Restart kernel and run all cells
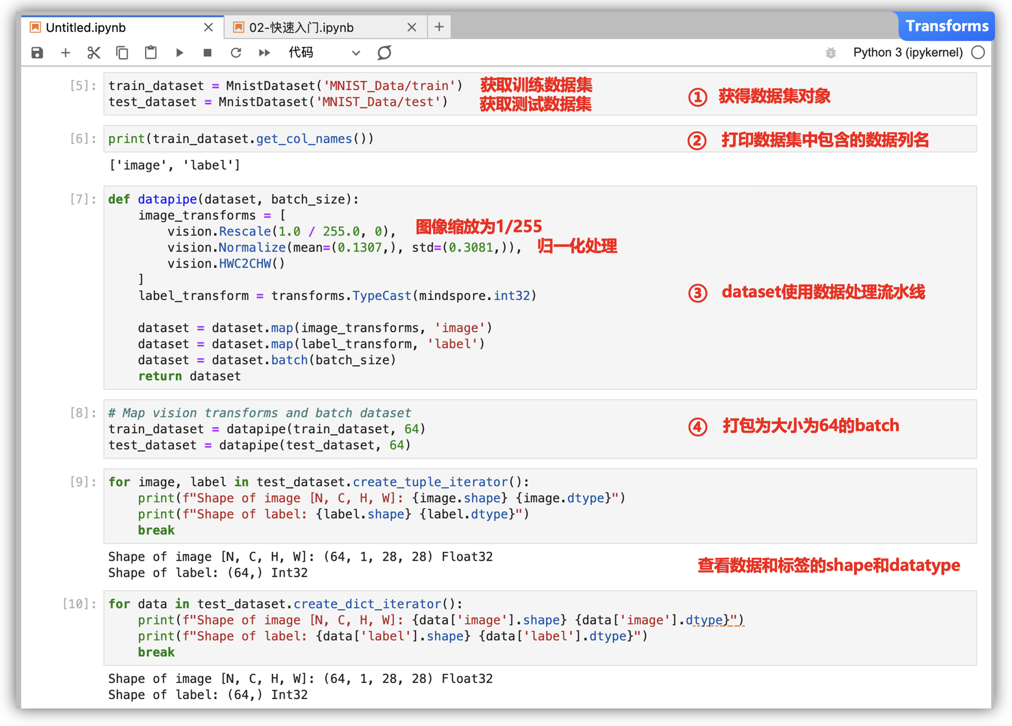This screenshot has height=726, width=1012. coord(264,53)
